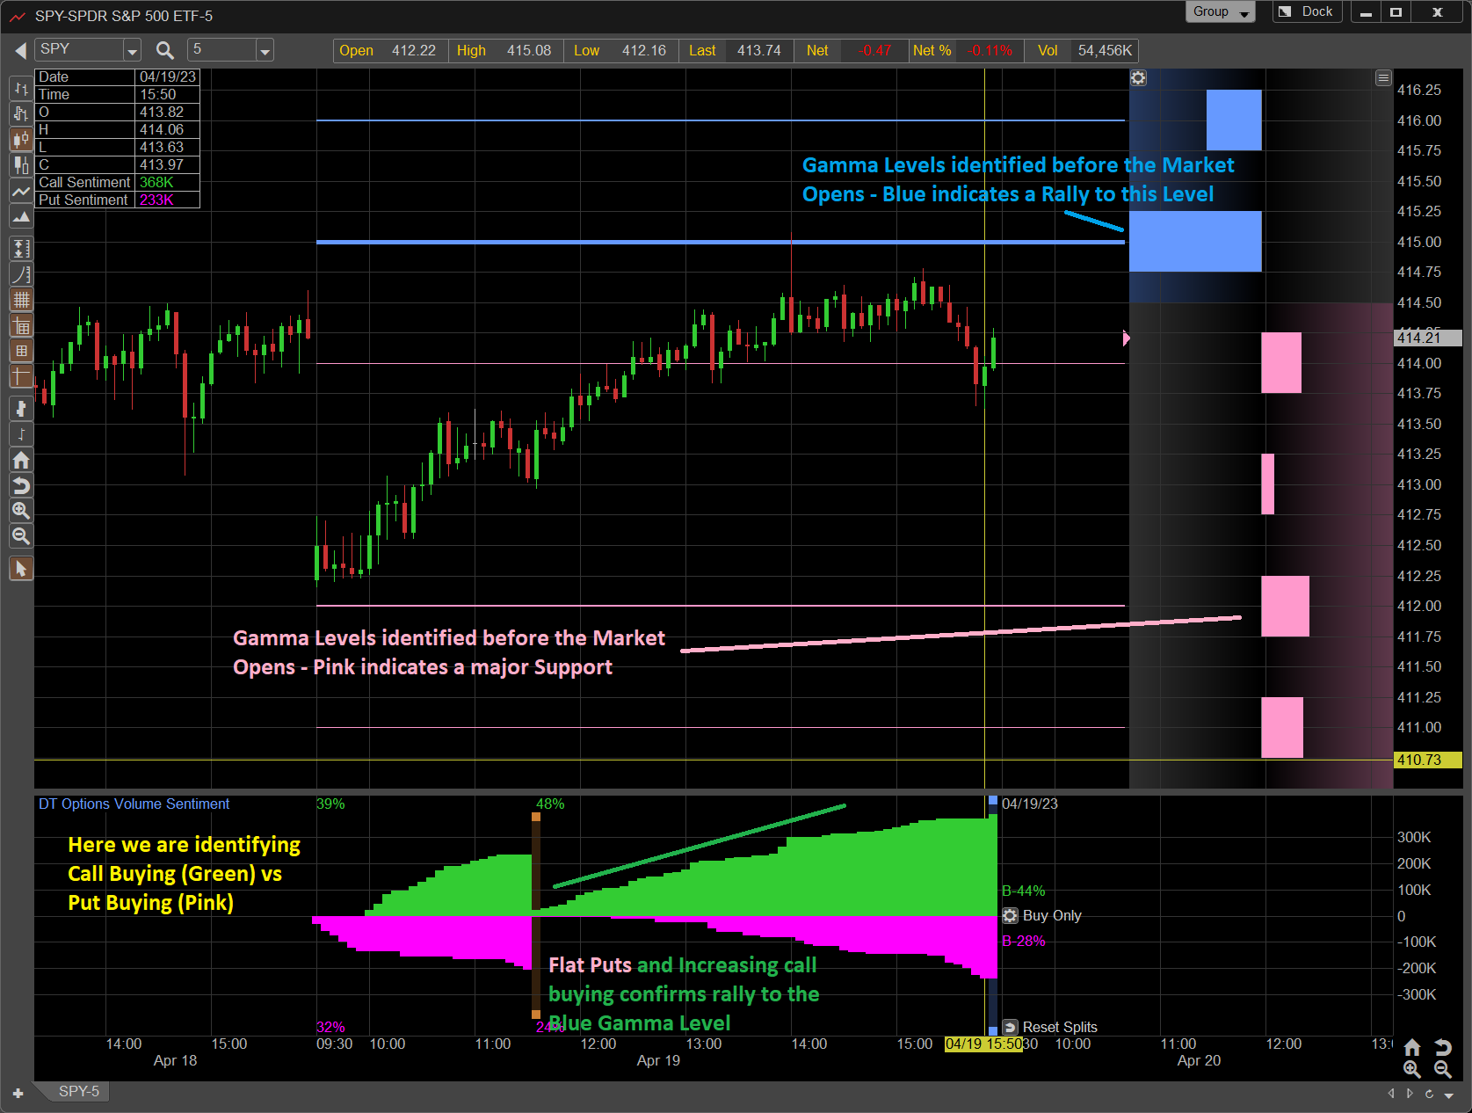Expand the SPY symbol dropdown arrow

pyautogui.click(x=132, y=51)
